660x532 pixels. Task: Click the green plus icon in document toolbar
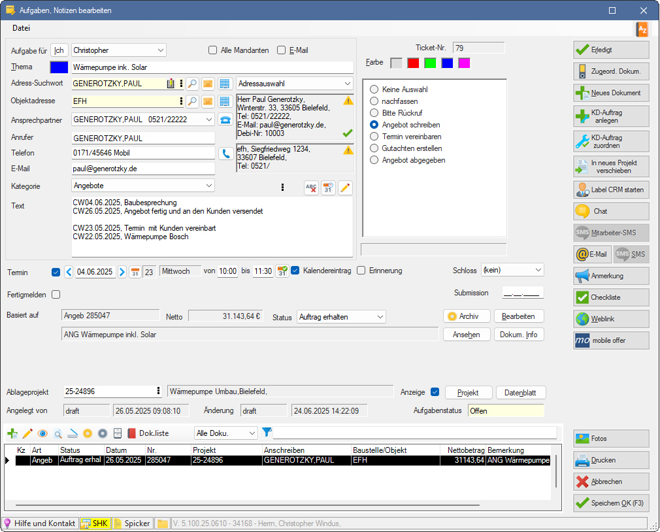pyautogui.click(x=12, y=433)
